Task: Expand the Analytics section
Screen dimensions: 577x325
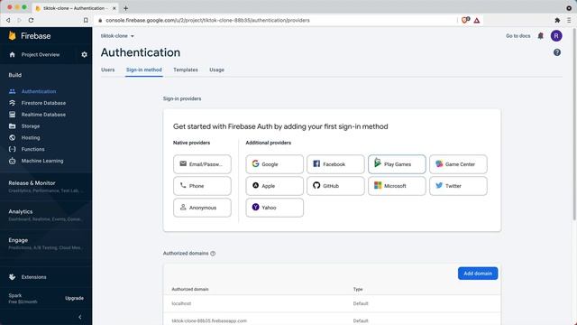Action: coord(46,215)
